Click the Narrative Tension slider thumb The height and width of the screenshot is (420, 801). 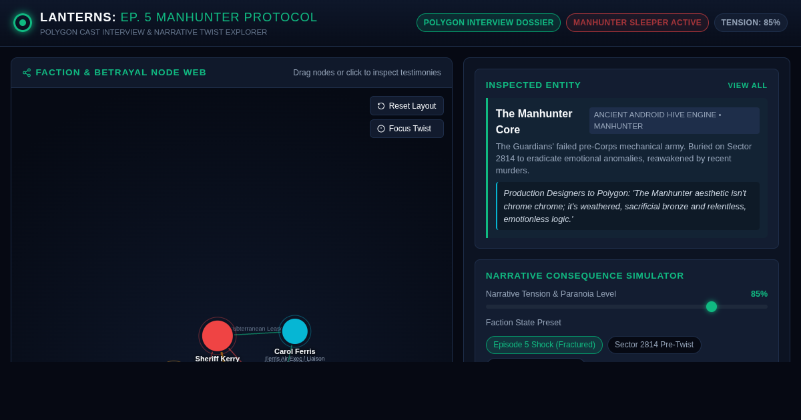click(712, 307)
